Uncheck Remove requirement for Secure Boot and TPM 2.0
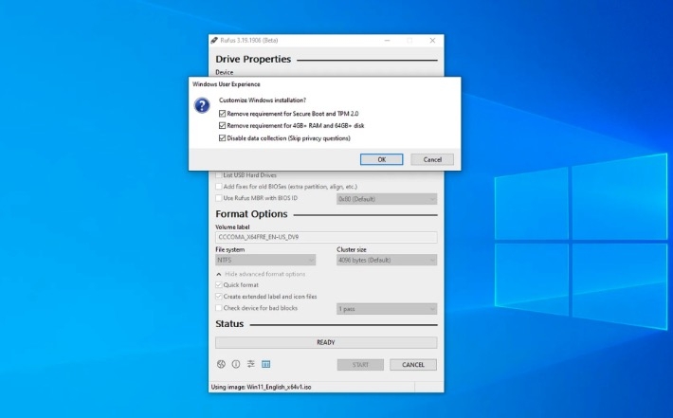Screen dimensions: 673x418 point(222,114)
